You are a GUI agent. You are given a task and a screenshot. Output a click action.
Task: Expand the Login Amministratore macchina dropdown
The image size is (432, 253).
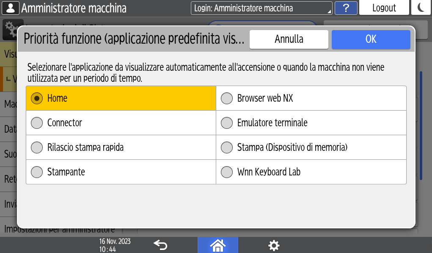click(x=261, y=8)
